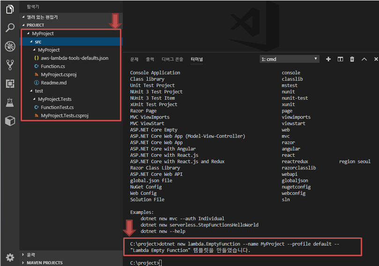Image resolution: width=379 pixels, height=266 pixels.
Task: Select the JSON icon for aws-lambda-tools-defaults.json
Action: click(x=37, y=58)
